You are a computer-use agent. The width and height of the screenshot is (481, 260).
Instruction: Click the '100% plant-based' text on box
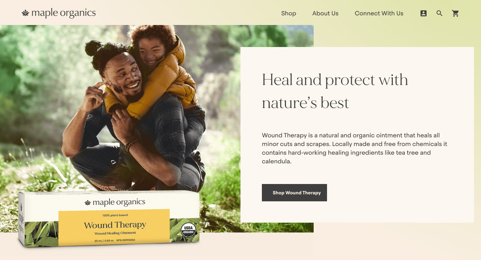pos(115,215)
